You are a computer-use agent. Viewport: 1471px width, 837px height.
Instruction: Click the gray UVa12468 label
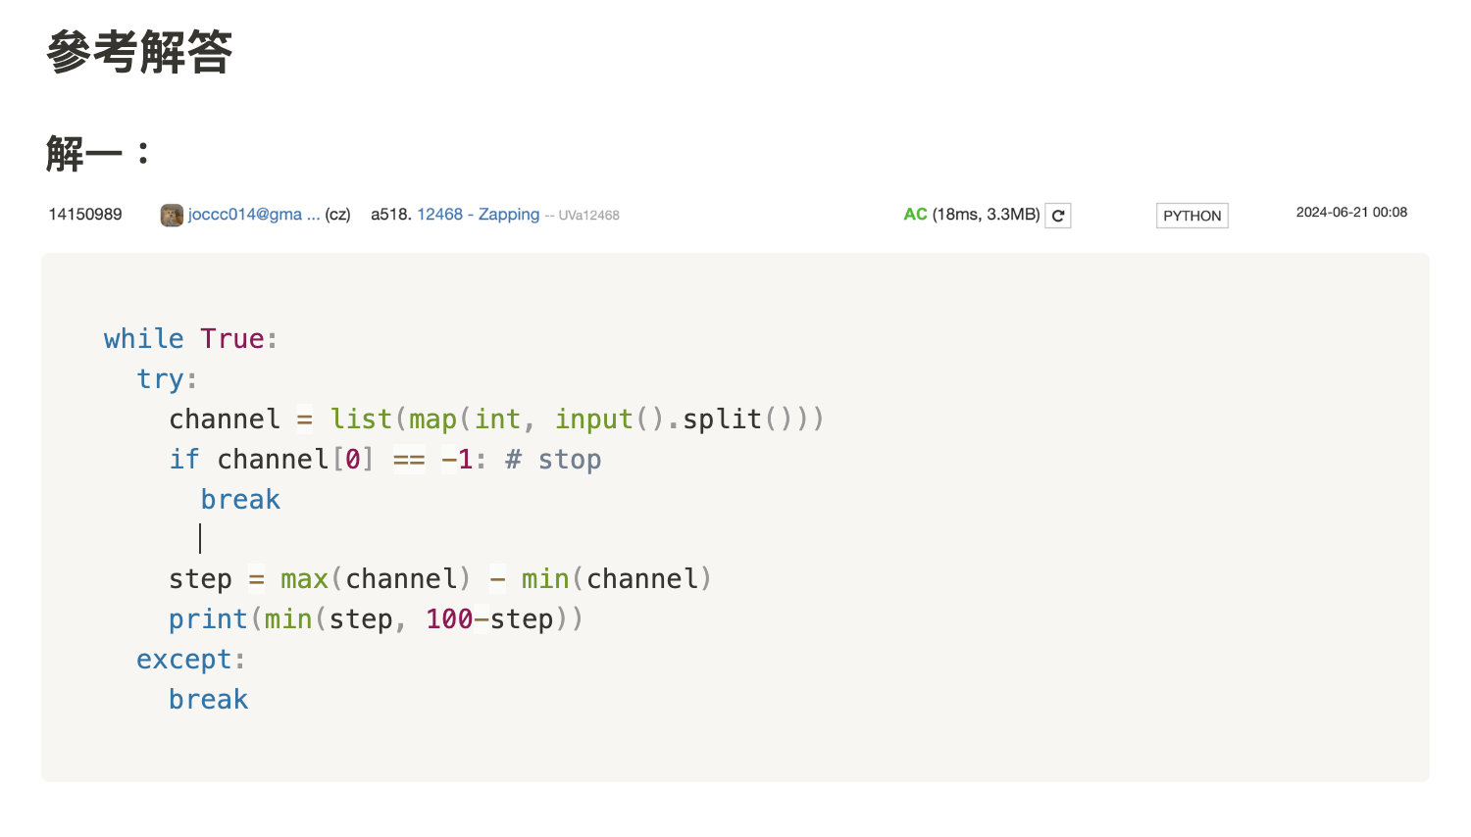[588, 216]
